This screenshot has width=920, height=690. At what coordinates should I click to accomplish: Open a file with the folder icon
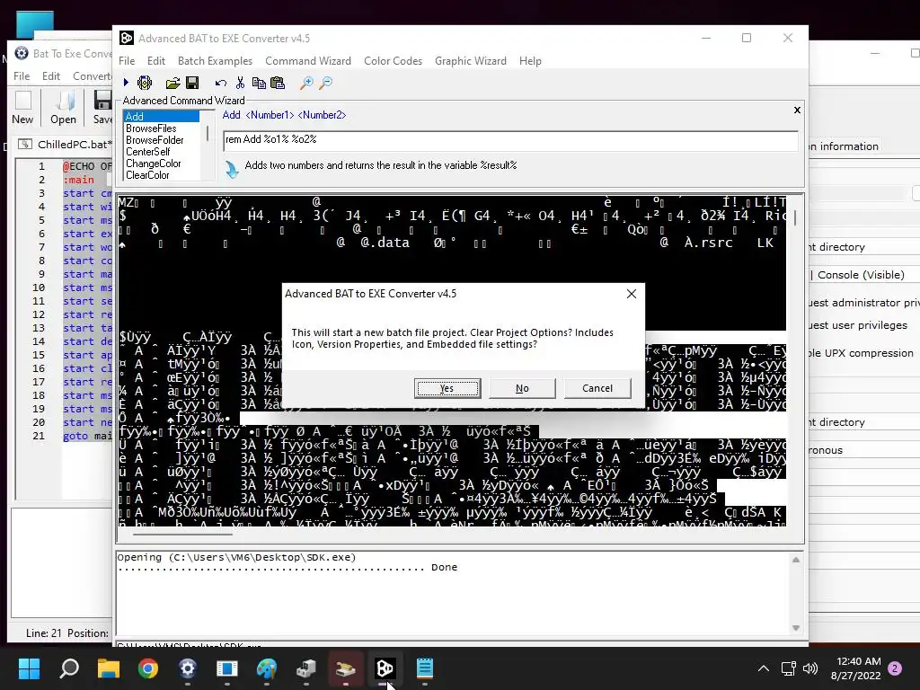[x=172, y=83]
